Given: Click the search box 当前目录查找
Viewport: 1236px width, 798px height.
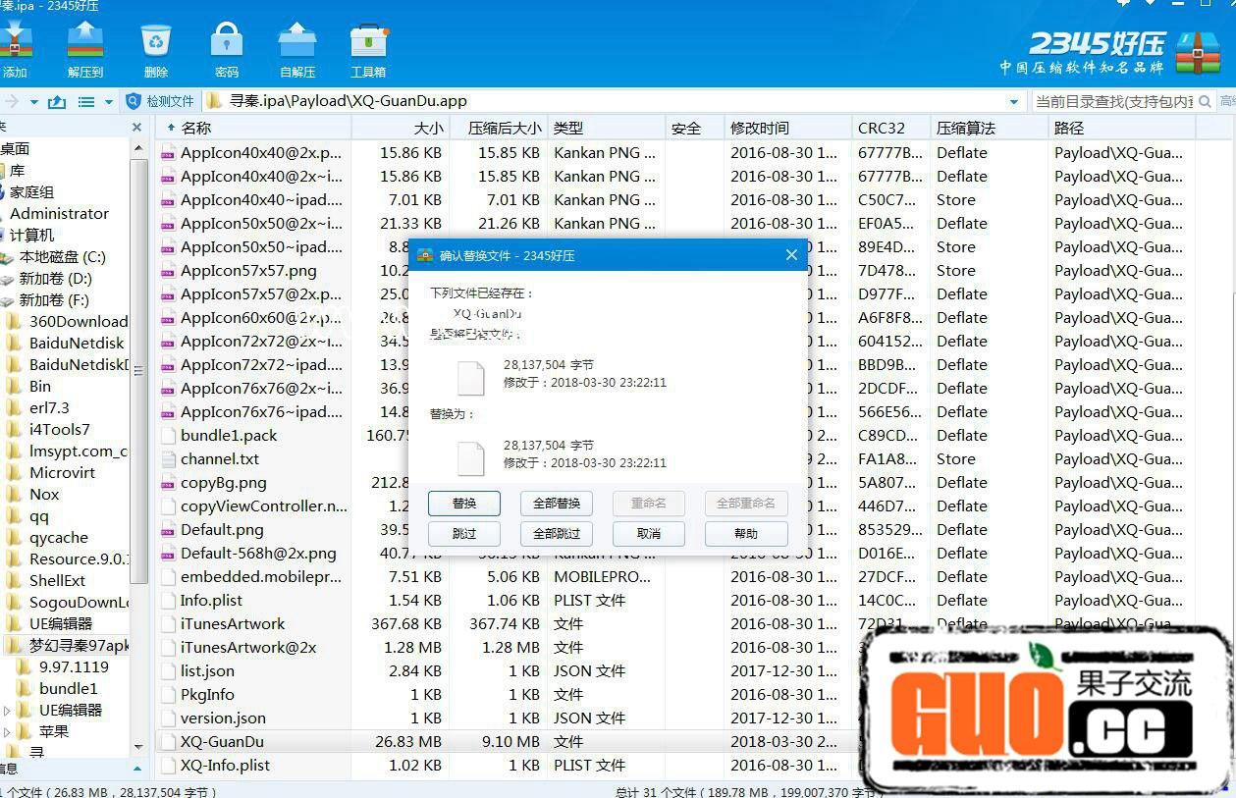Looking at the screenshot, I should pyautogui.click(x=1113, y=101).
